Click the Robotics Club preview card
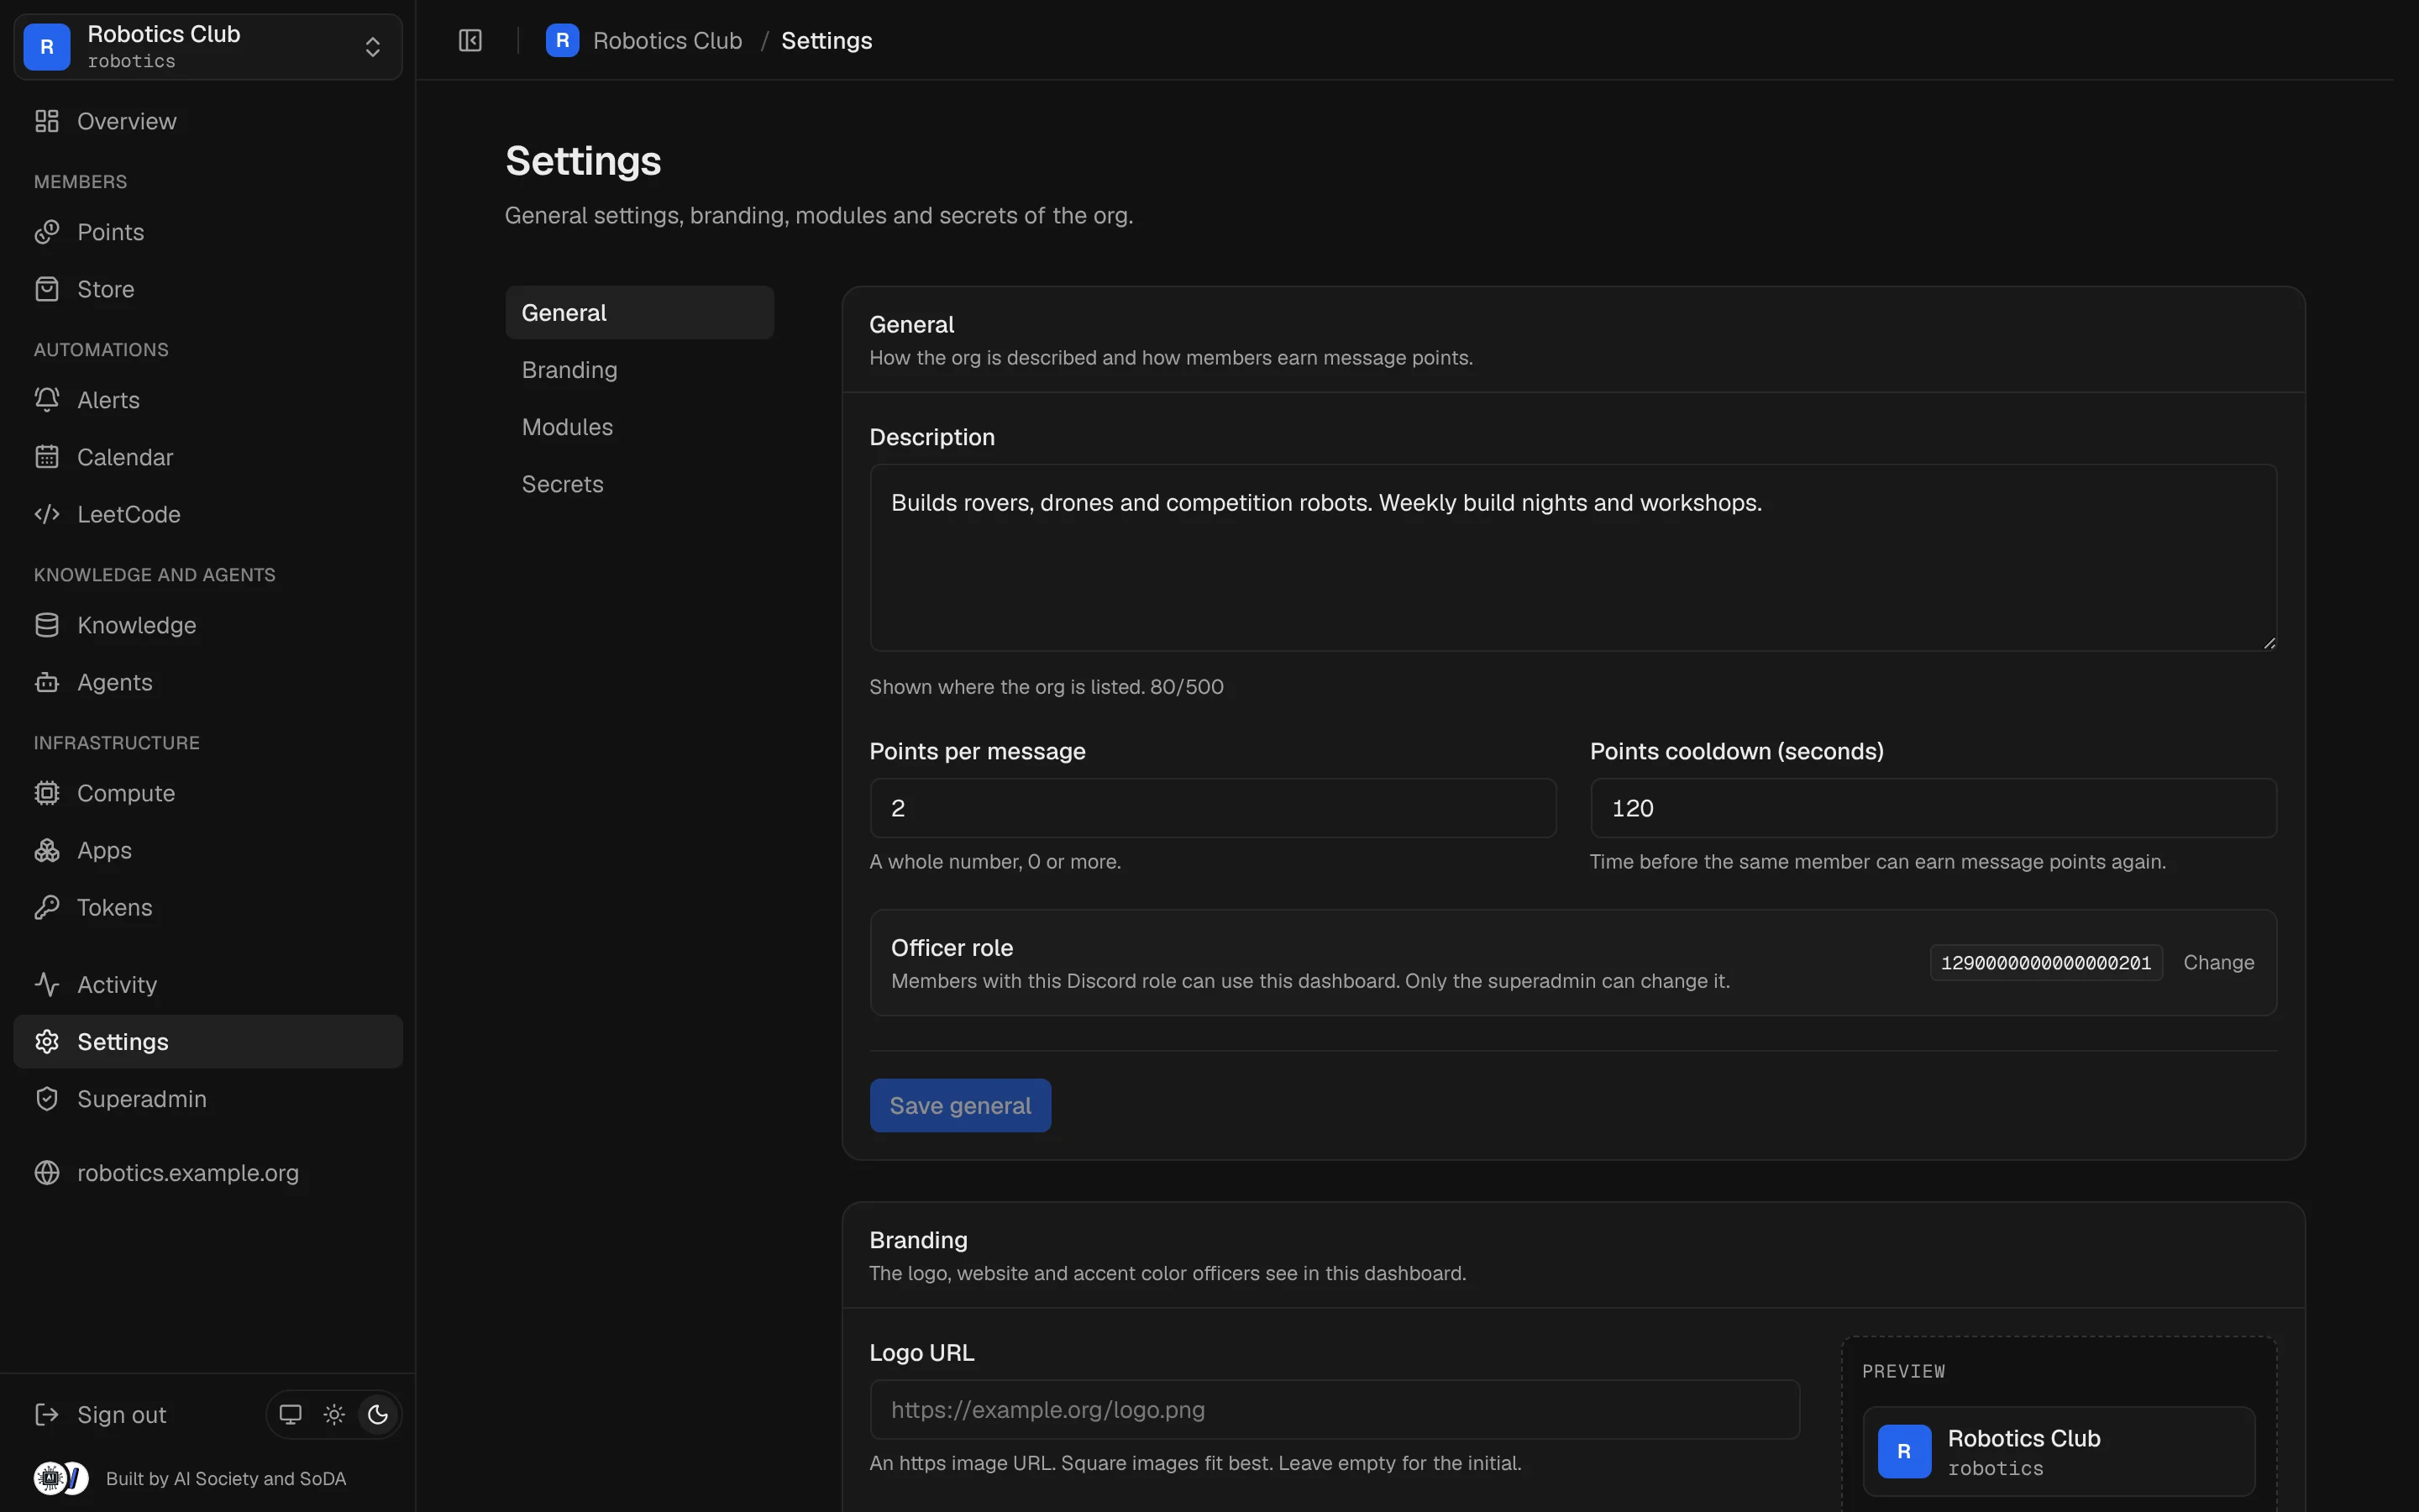This screenshot has width=2419, height=1512. coord(2058,1451)
